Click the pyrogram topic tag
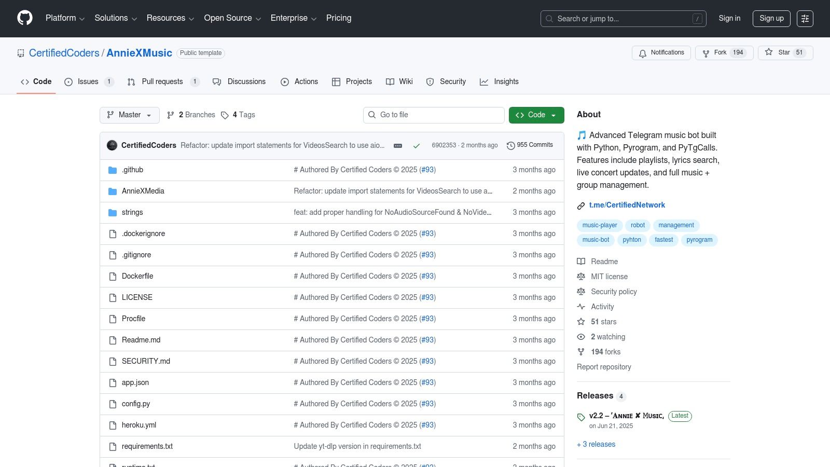830x467 pixels. coord(699,240)
